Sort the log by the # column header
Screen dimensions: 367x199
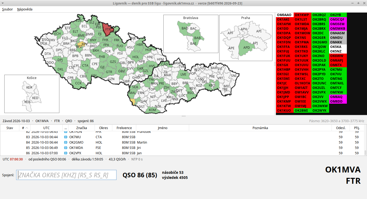[25, 128]
